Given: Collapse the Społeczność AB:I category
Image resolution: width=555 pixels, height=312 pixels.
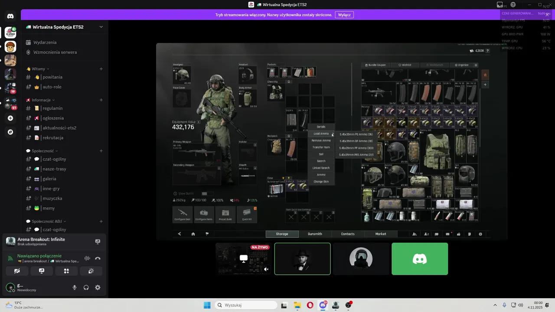Looking at the screenshot, I should point(46,221).
